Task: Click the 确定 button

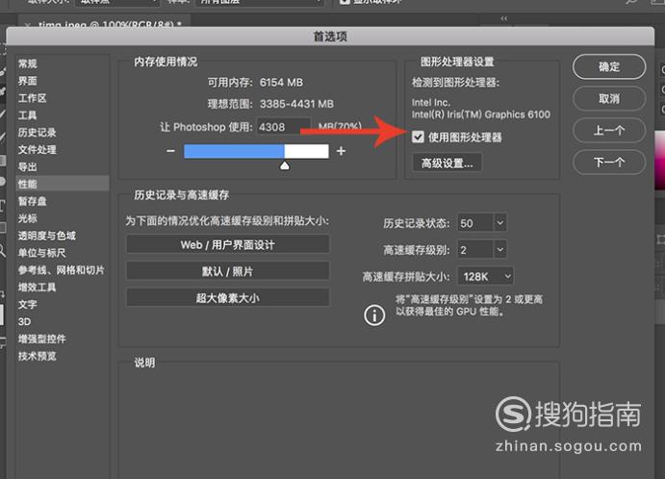Action: point(609,66)
